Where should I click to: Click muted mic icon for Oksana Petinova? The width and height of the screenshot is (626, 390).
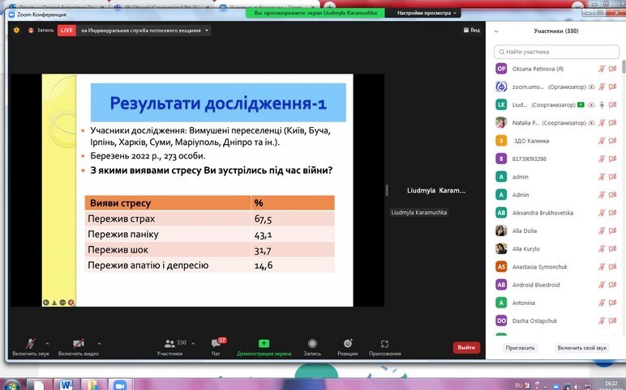tap(602, 69)
